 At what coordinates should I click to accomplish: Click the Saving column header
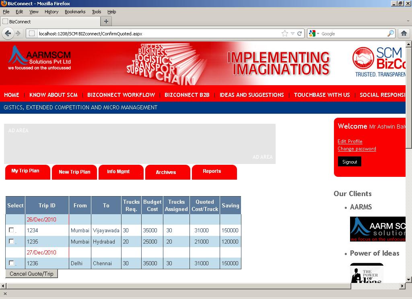coord(231,205)
